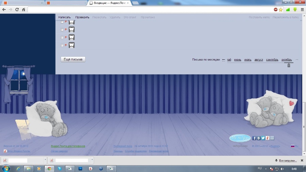Viewport: 306px width, 172px height.
Task: Click the bear avatar on the bottom message row
Action: (x=72, y=45)
